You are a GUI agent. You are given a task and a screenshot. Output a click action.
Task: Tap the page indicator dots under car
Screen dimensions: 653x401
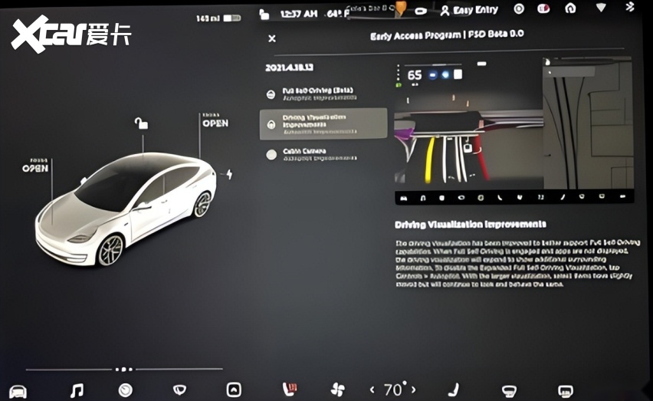point(123,370)
